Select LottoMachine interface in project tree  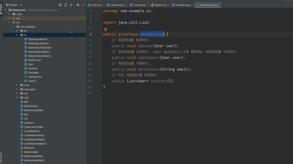point(31,131)
